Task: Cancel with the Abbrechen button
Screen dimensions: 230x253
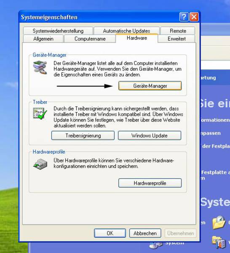Action: click(145, 233)
